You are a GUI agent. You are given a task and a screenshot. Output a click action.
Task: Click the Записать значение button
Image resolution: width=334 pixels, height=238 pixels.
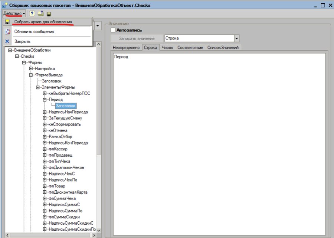pos(137,38)
